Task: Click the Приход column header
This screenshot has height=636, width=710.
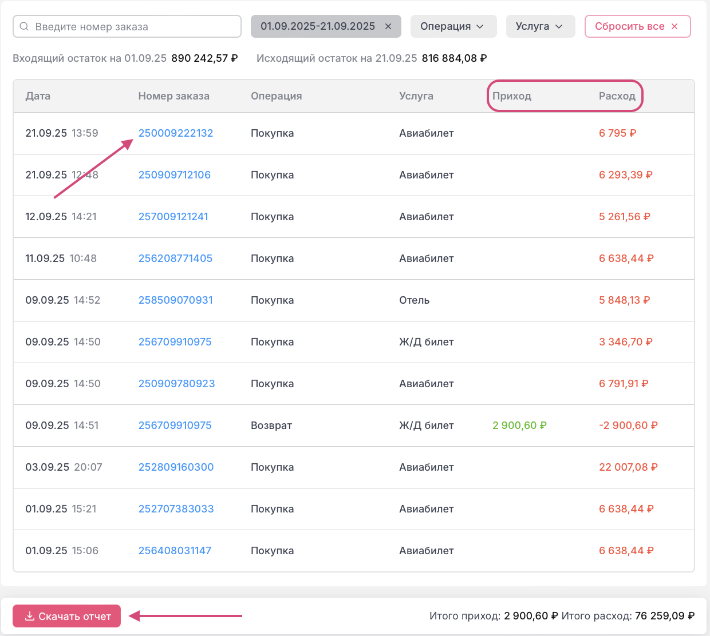Action: [x=512, y=96]
